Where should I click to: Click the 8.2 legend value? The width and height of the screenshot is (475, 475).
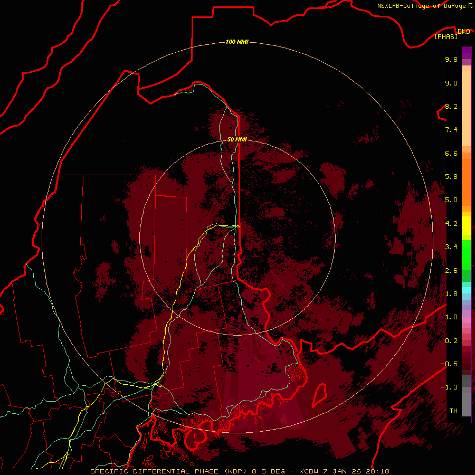451,107
